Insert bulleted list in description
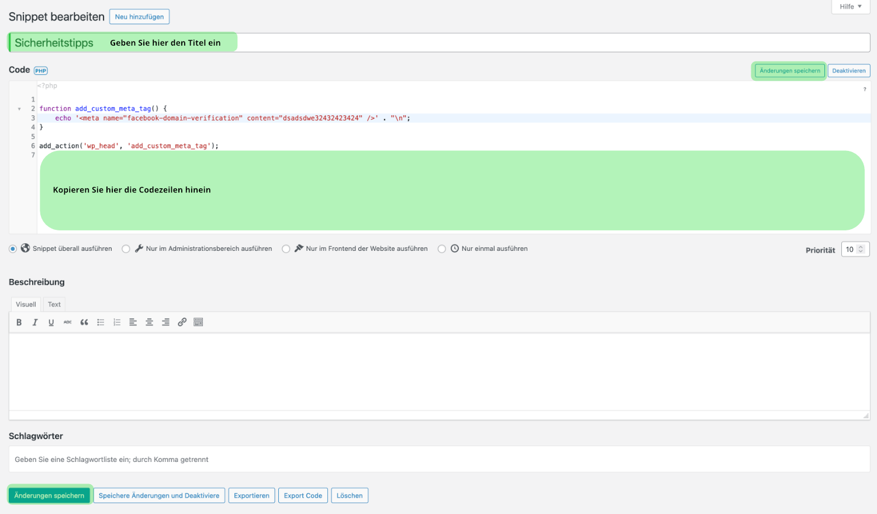Screen dimensions: 877x514 pyautogui.click(x=101, y=322)
